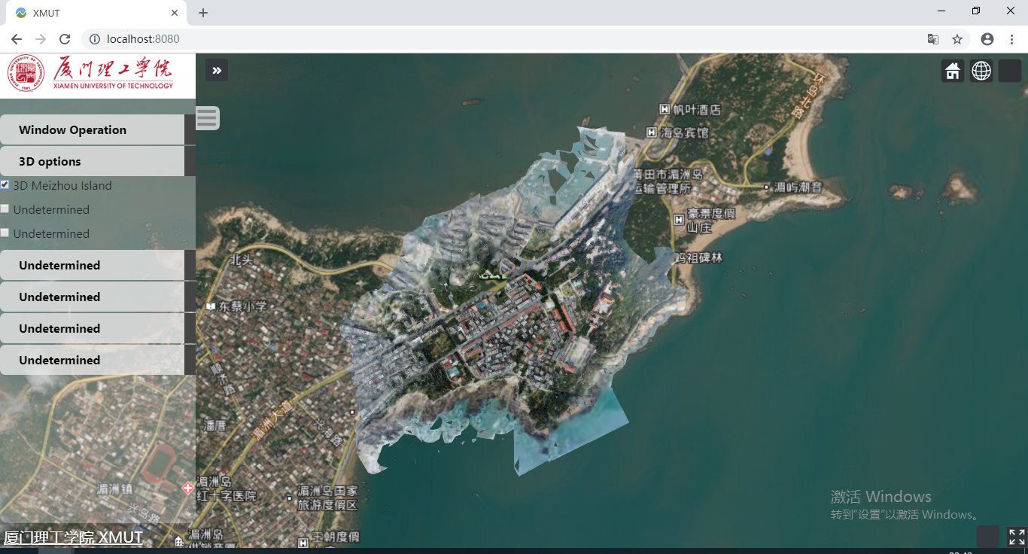Uncheck the 3D Meizhou Island checkbox
Viewport: 1028px width, 554px height.
coord(5,184)
